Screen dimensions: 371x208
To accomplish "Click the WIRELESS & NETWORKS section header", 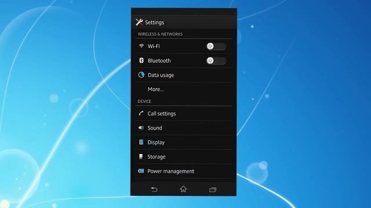I will click(x=160, y=34).
